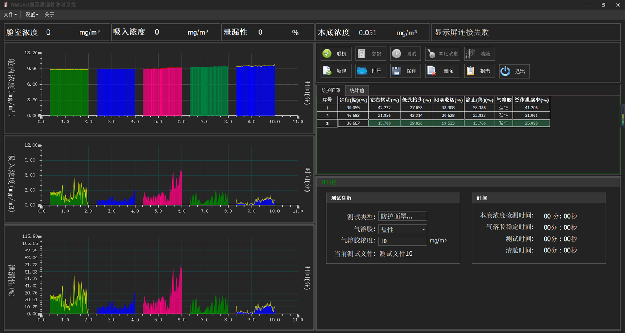The image size is (625, 333).
Task: Select the 防护面罩 tab
Action: [331, 90]
